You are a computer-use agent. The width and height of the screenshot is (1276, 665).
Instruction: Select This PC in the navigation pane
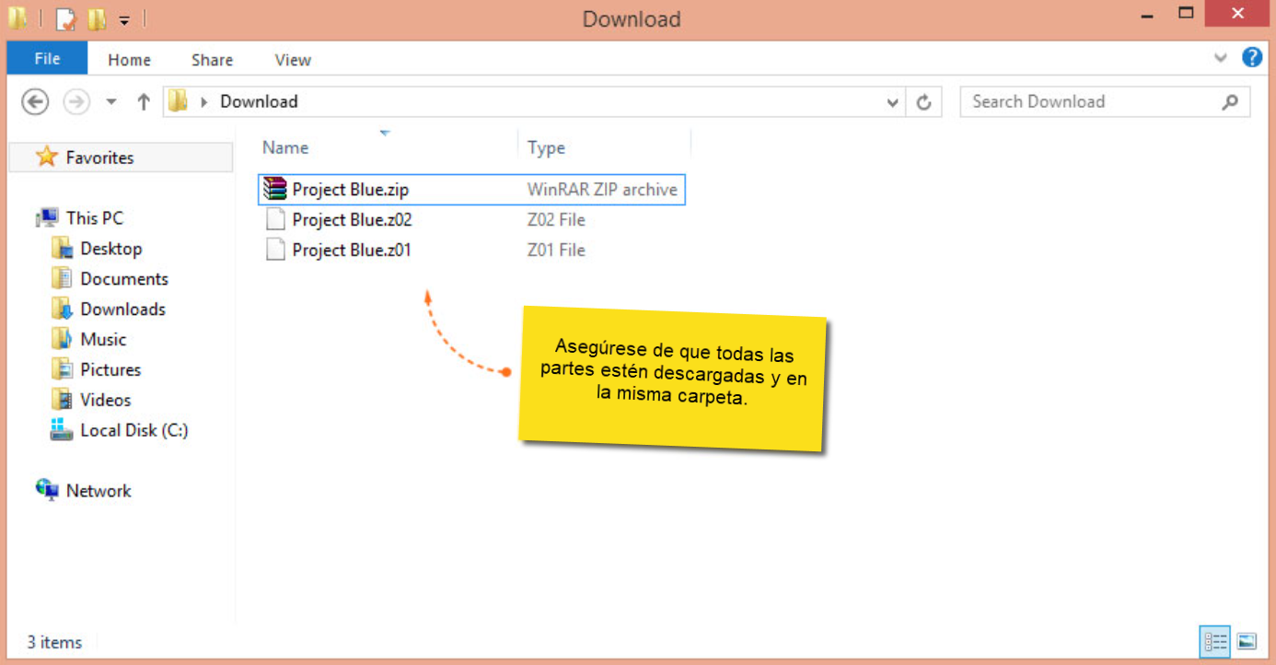pos(94,218)
